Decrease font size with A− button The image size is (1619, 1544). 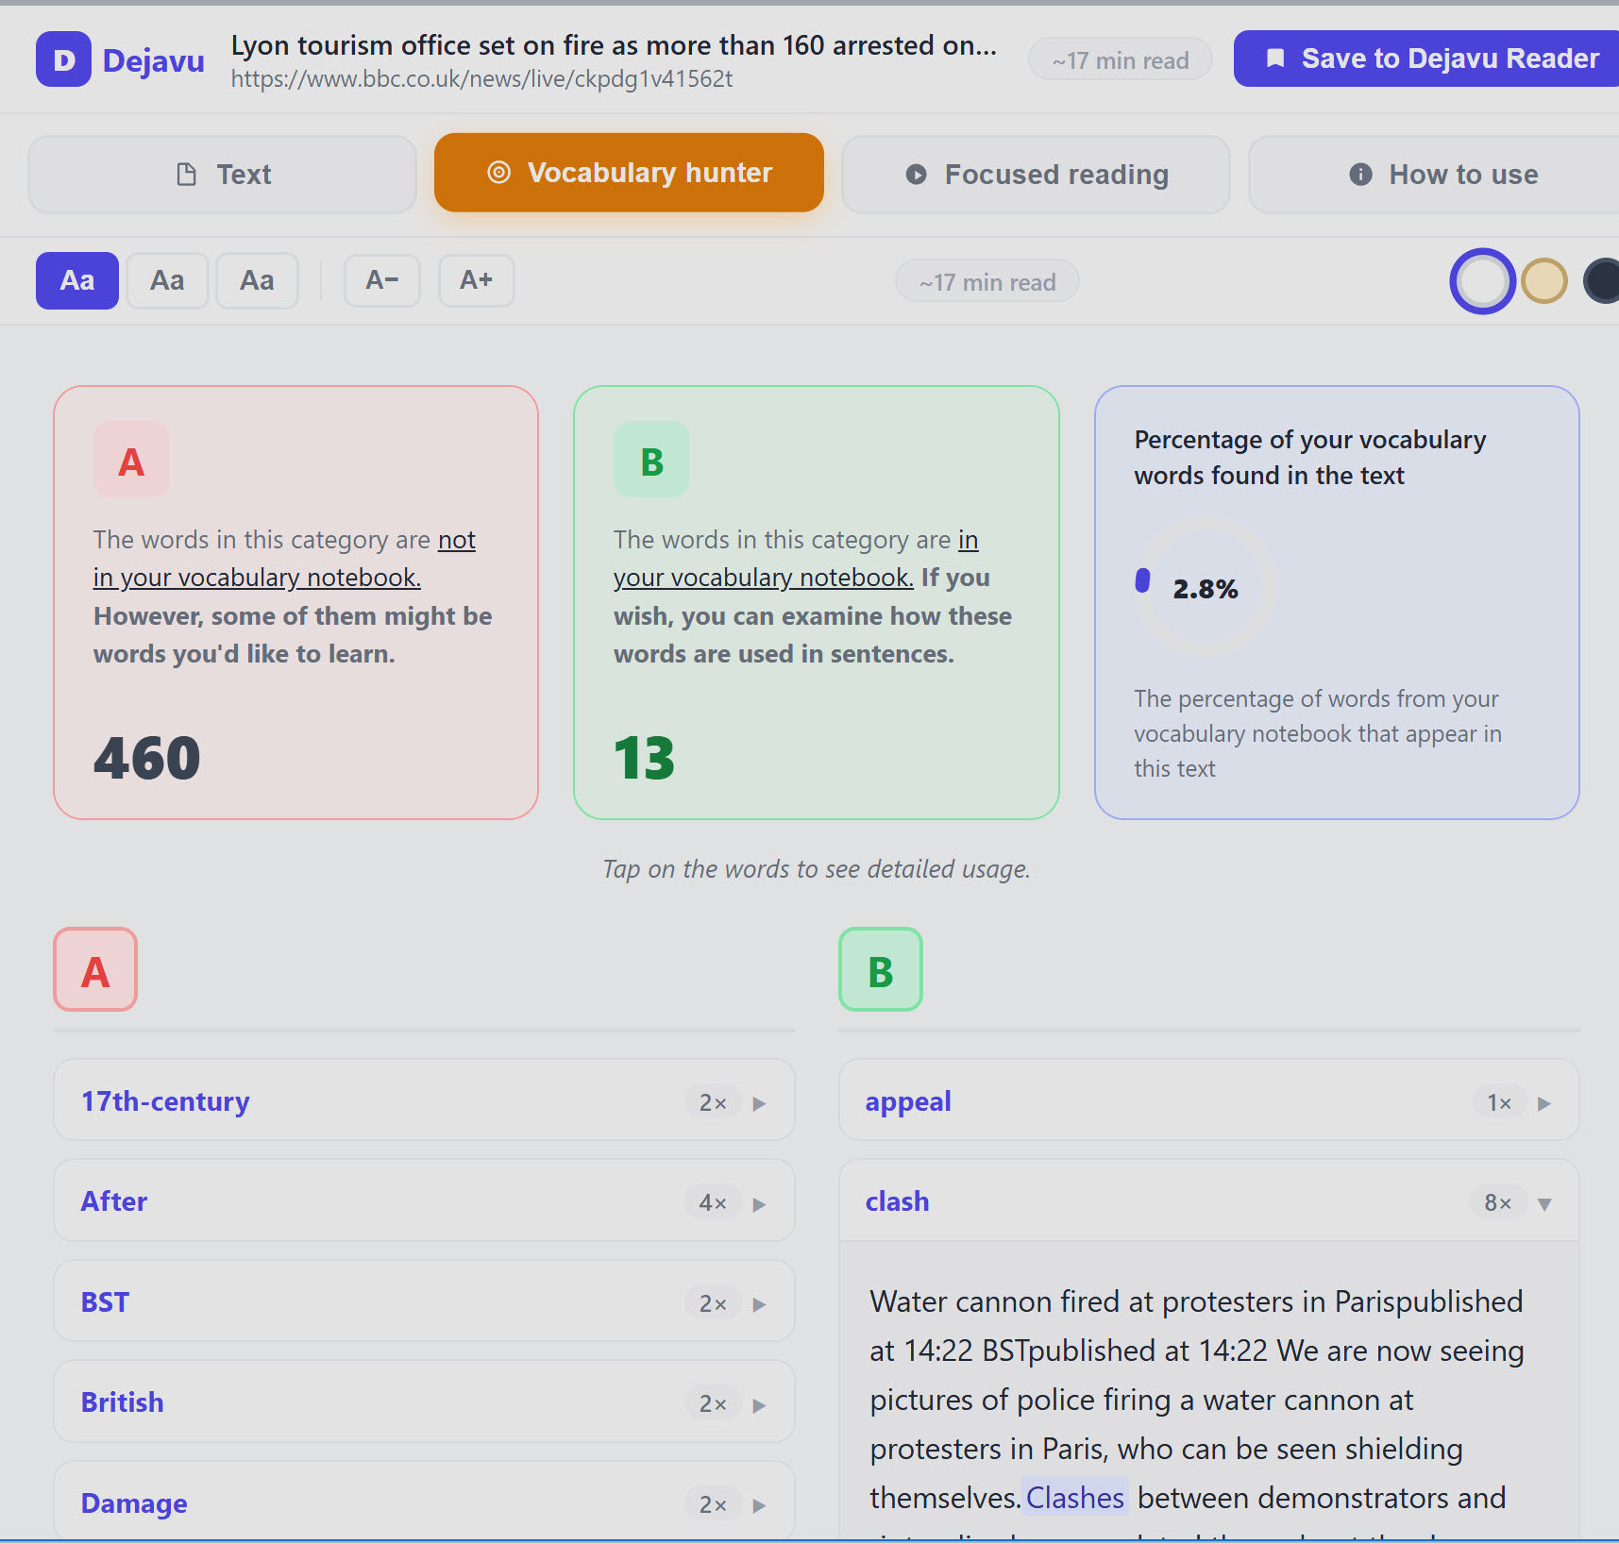point(382,280)
